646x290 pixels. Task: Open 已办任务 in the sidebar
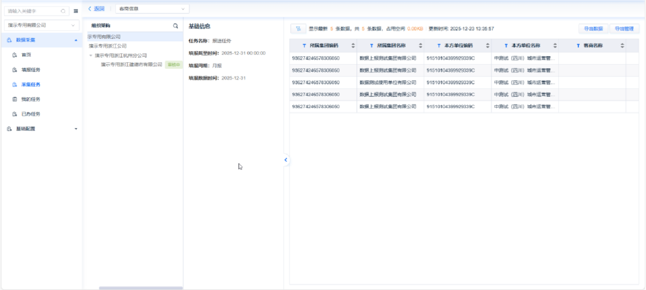[x=31, y=114]
